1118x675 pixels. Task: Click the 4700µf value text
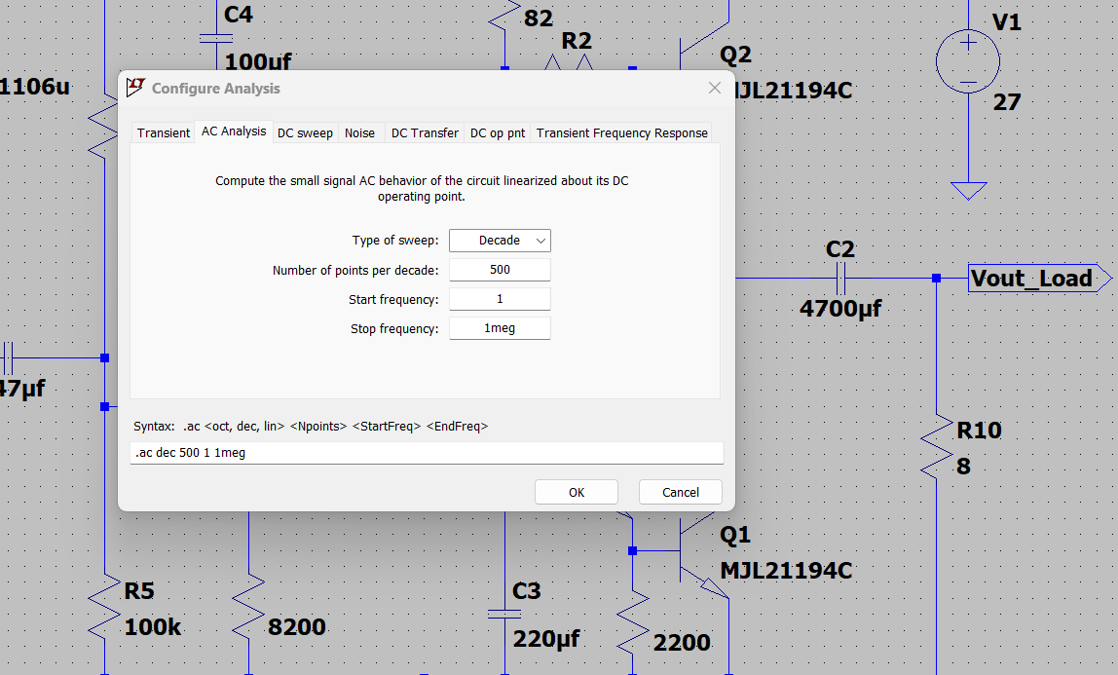coord(840,309)
